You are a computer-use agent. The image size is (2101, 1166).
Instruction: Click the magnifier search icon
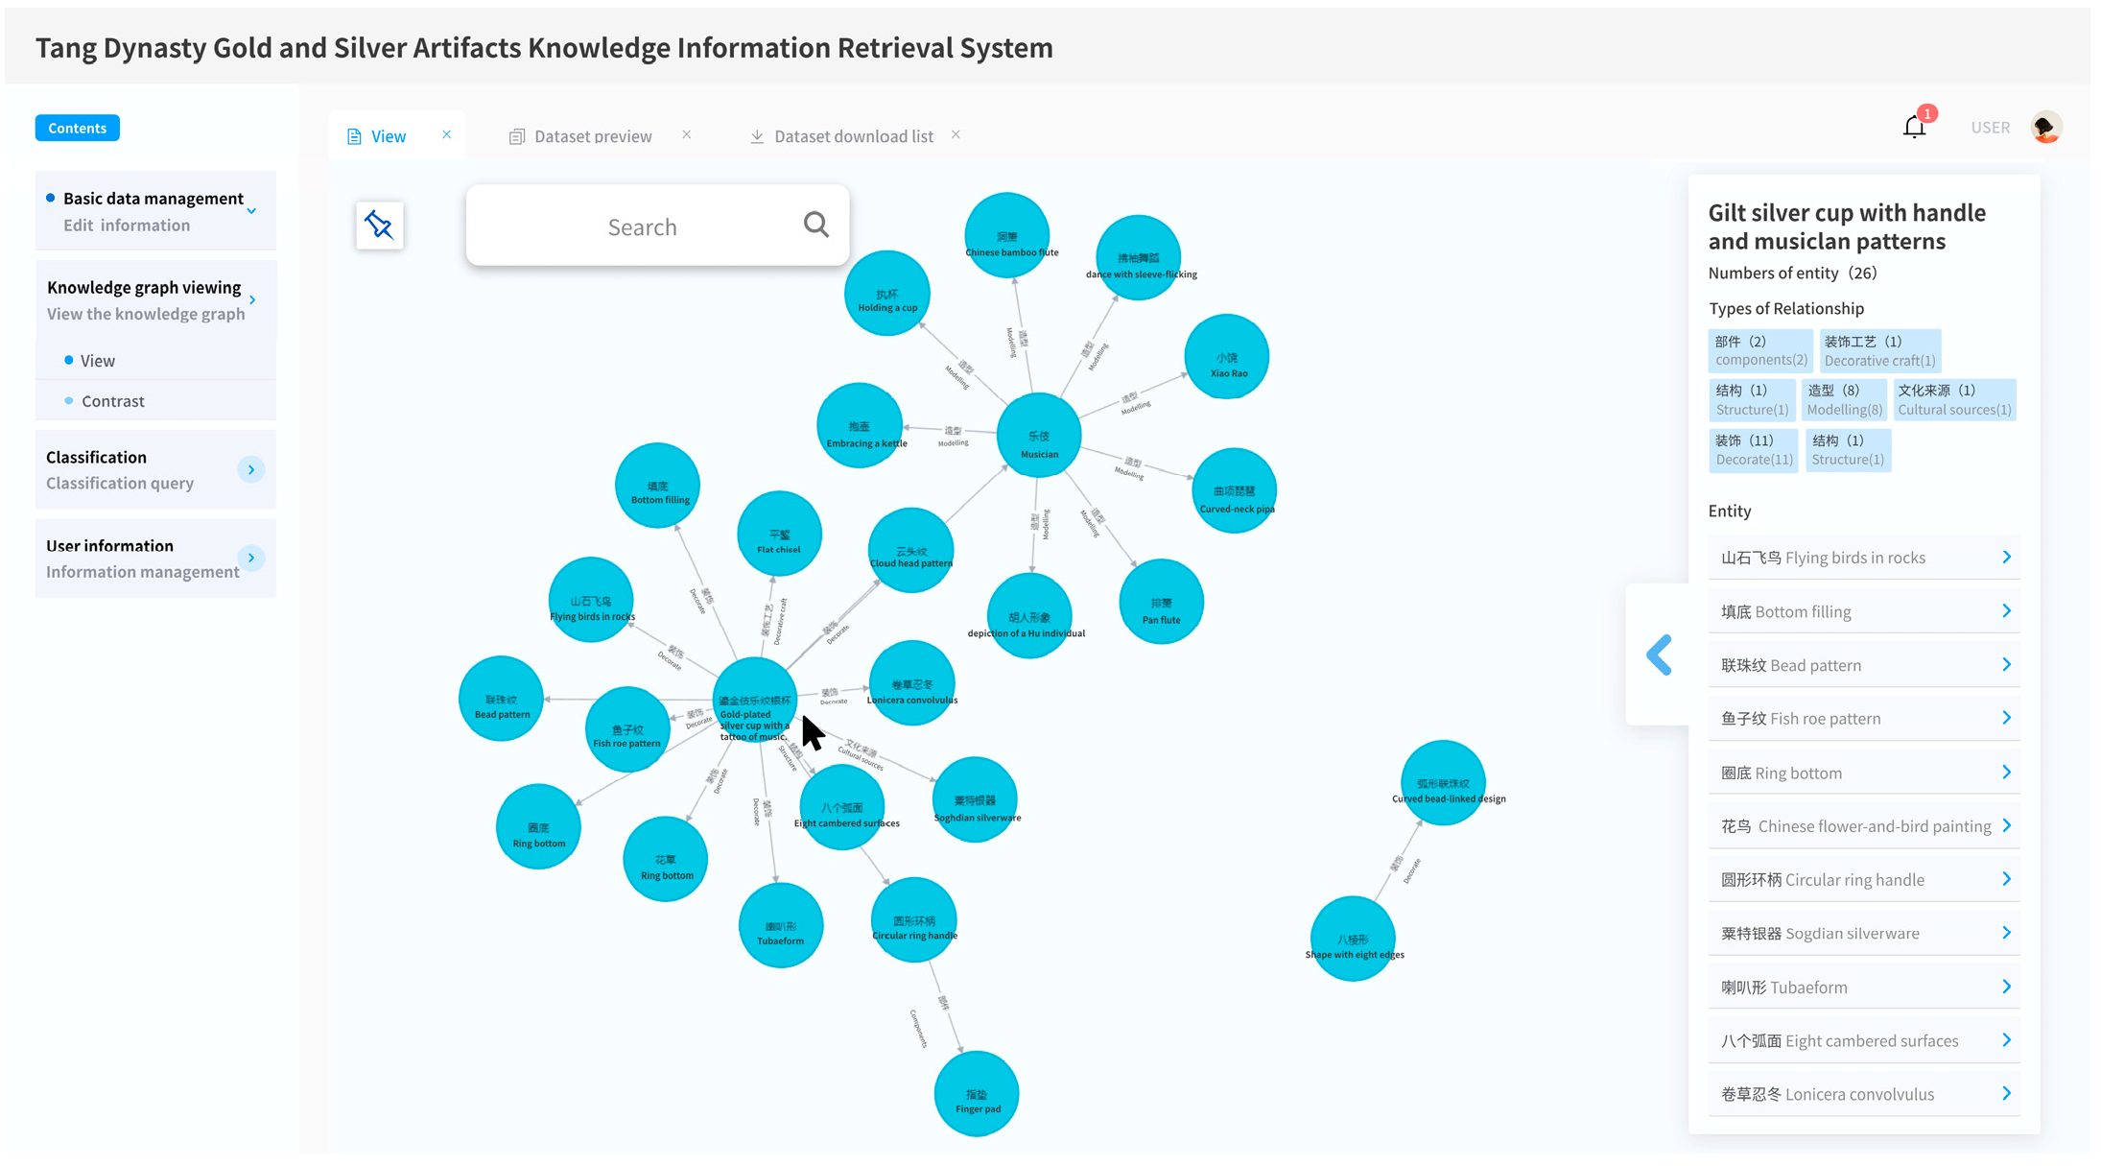coord(815,225)
